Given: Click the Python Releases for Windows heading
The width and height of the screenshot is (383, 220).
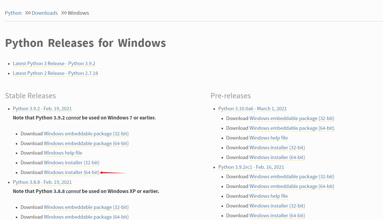Looking at the screenshot, I should [x=85, y=43].
